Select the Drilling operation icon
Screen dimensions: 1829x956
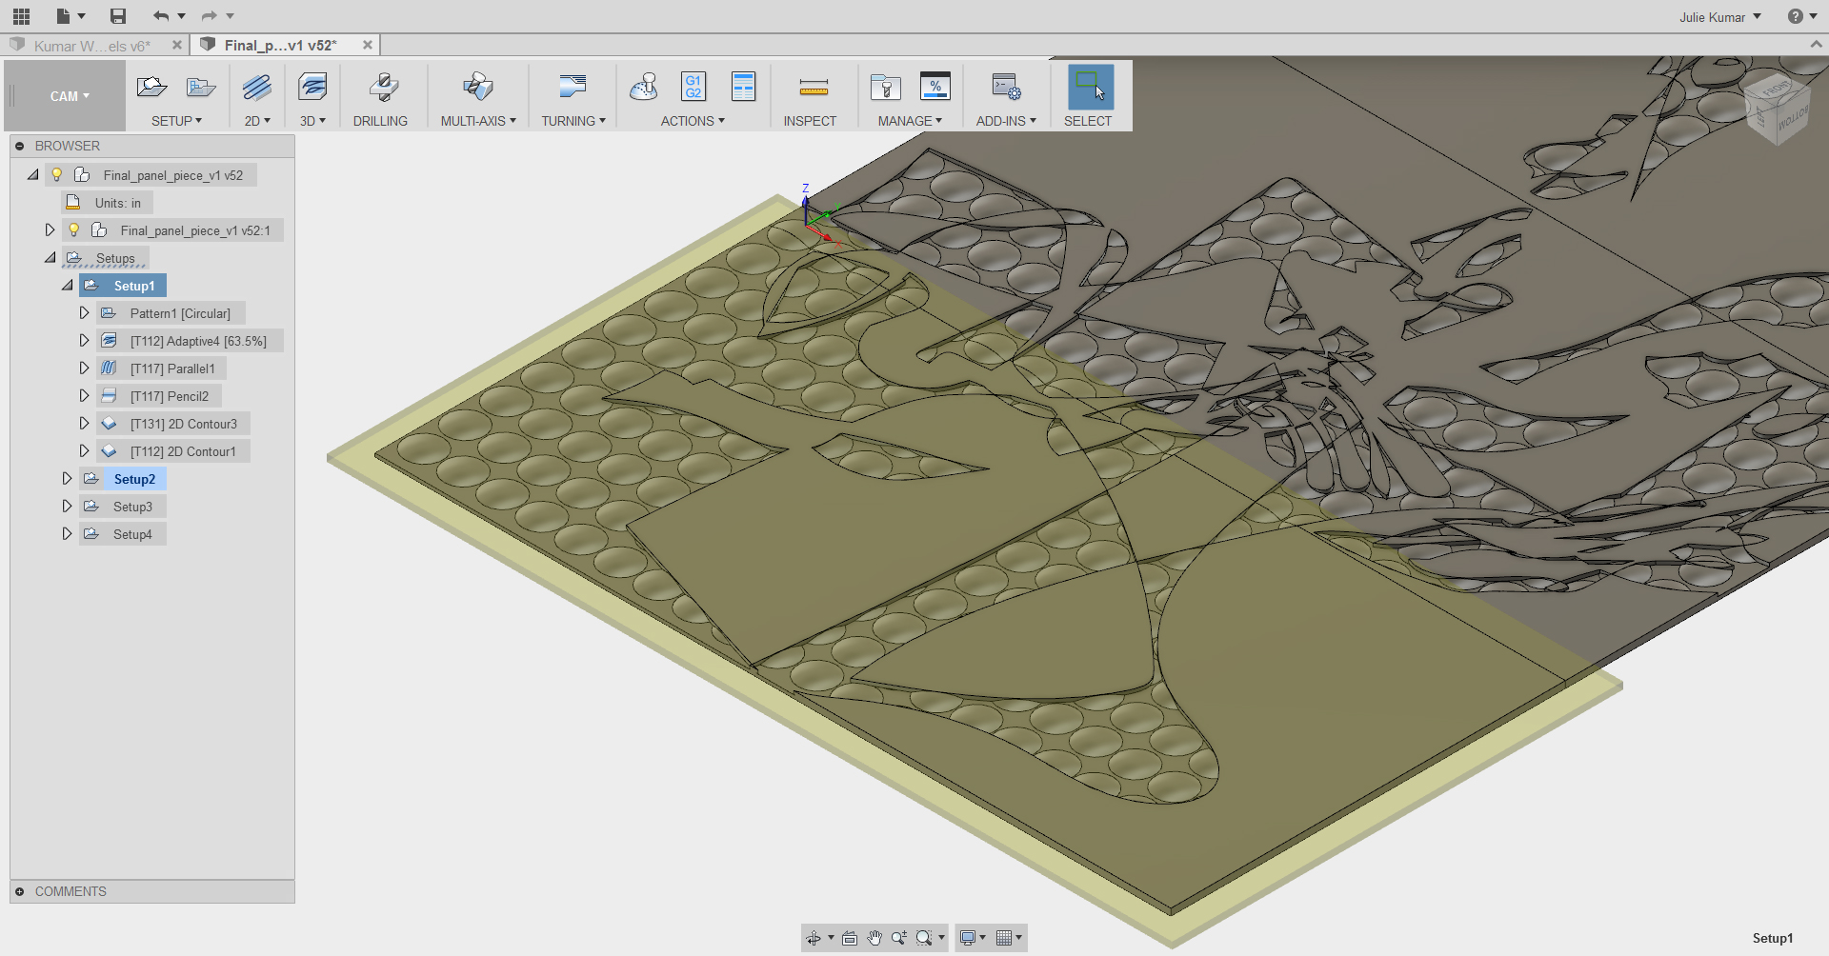click(384, 88)
